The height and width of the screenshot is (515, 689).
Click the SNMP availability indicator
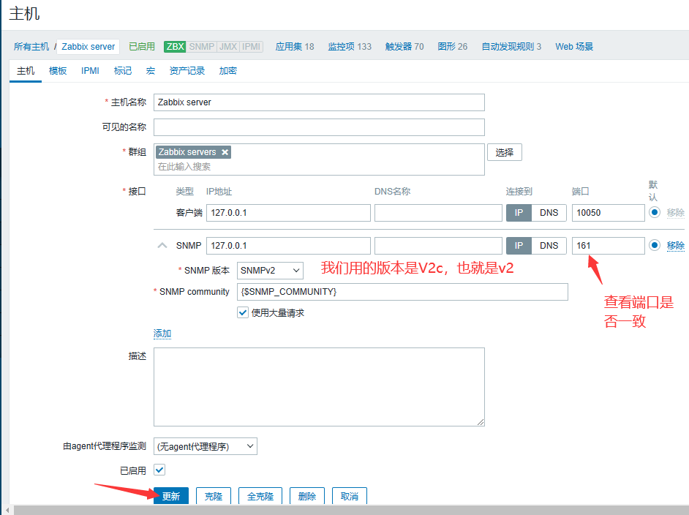[x=202, y=47]
